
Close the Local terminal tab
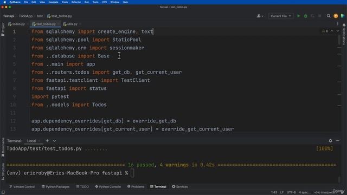(39, 141)
